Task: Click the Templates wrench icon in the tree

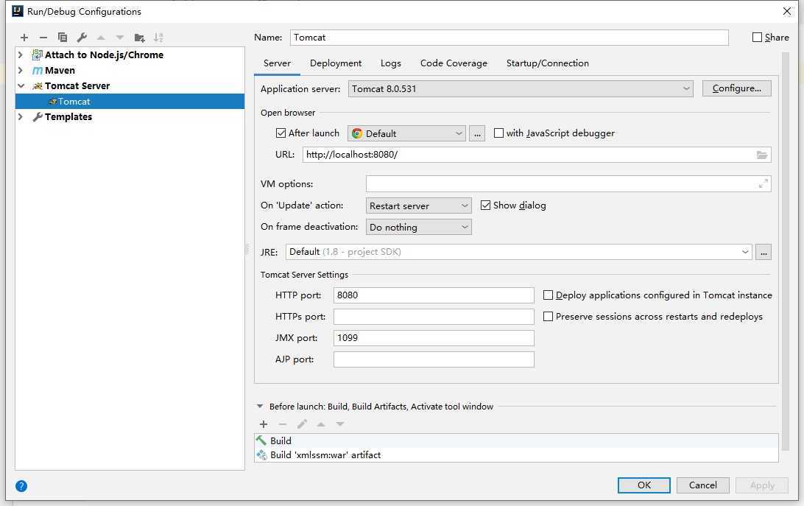Action: [x=38, y=117]
